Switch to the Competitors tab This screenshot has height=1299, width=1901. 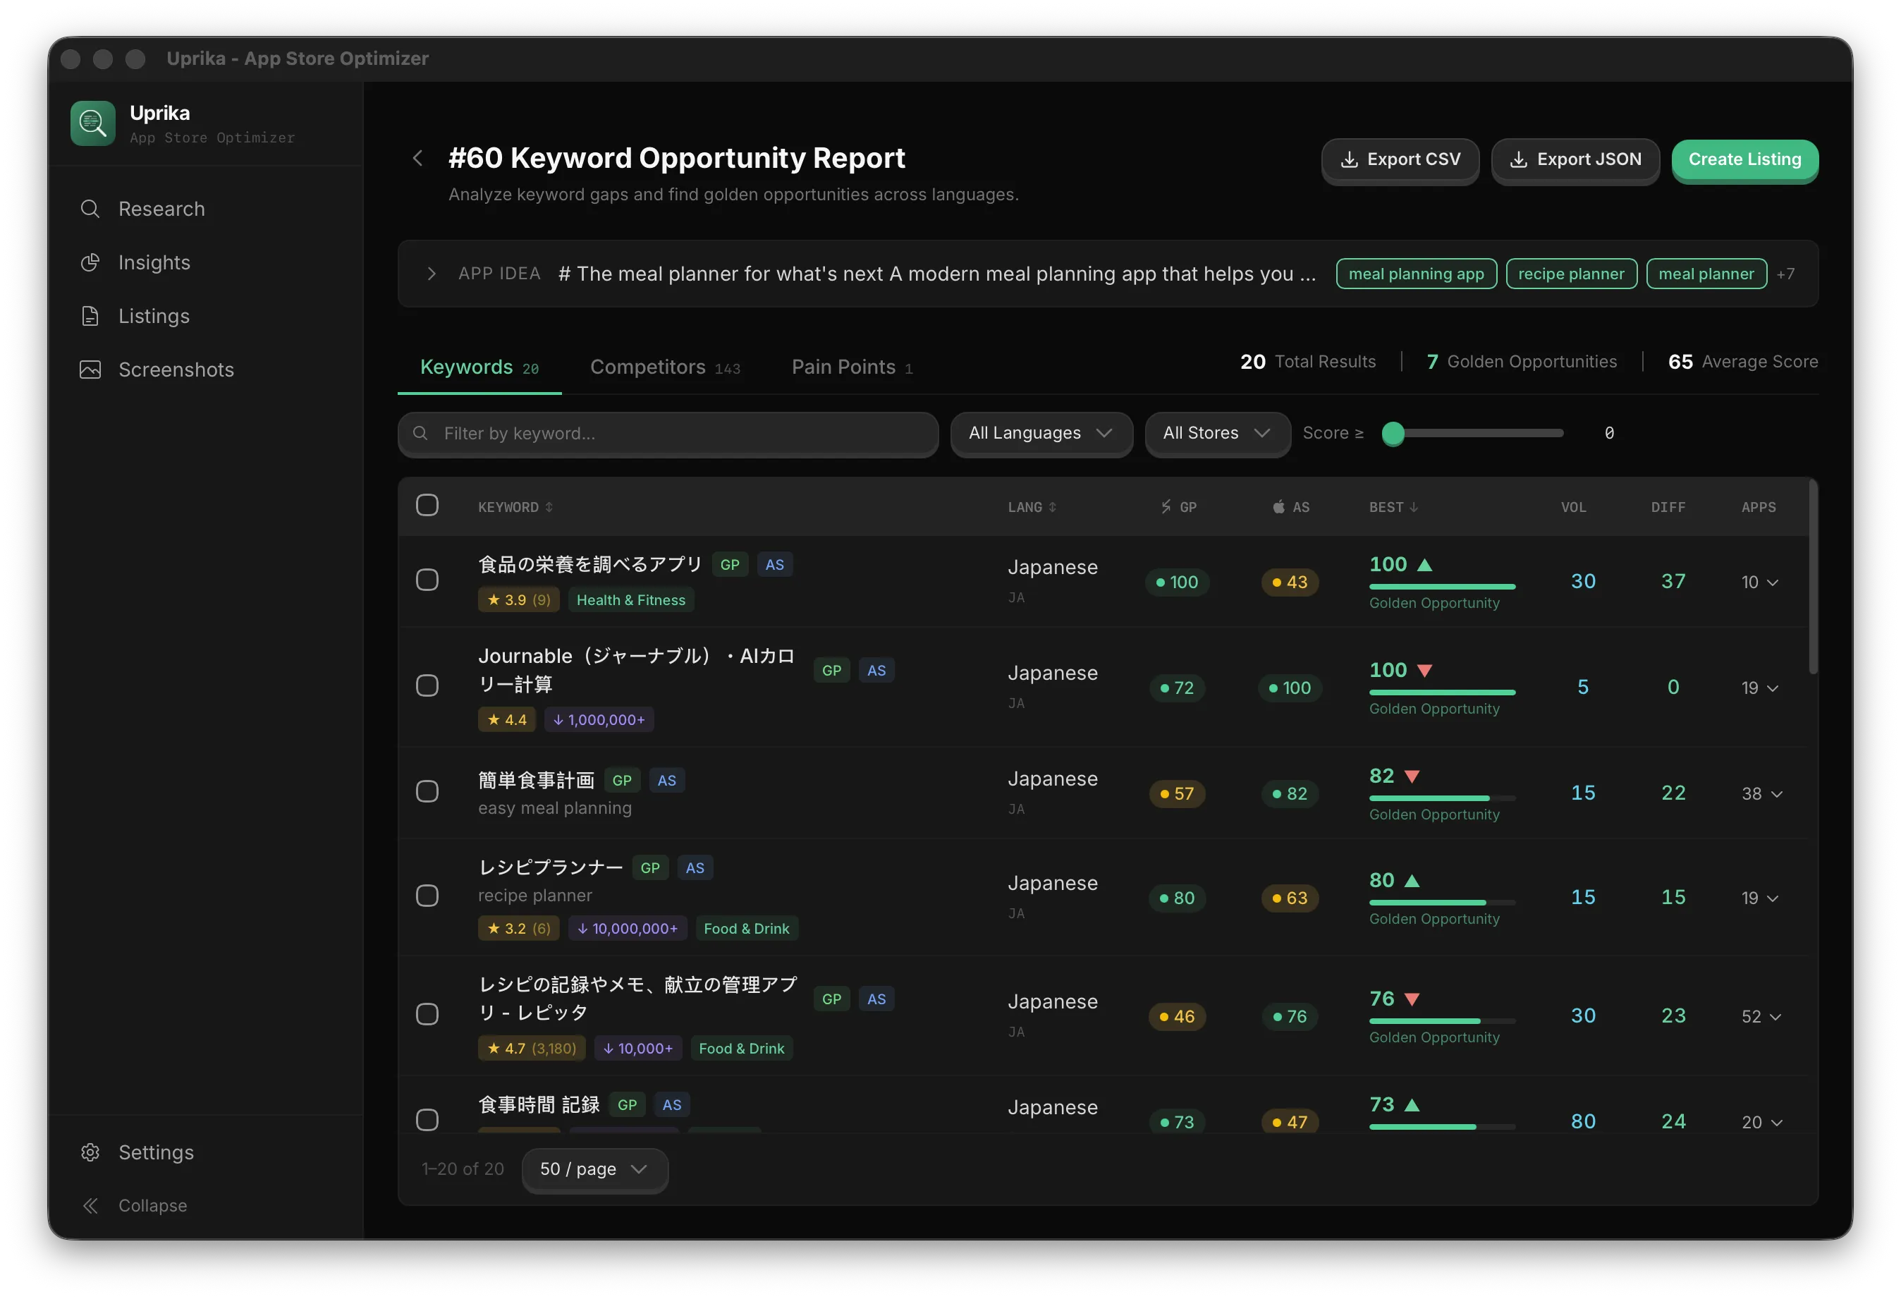click(648, 367)
